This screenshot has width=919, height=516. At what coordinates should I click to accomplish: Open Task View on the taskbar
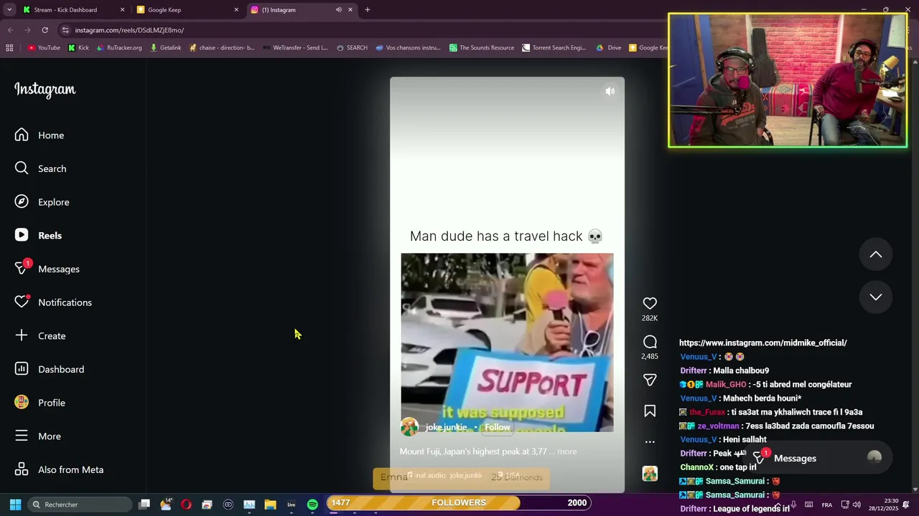point(144,505)
